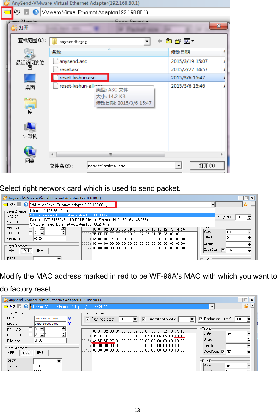Select highlighted VMware Adapter(192.168.80.1) in the list
277x412 pixels.
click(x=122, y=215)
